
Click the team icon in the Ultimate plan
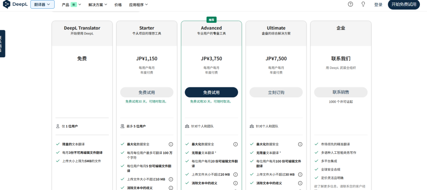(x=251, y=126)
